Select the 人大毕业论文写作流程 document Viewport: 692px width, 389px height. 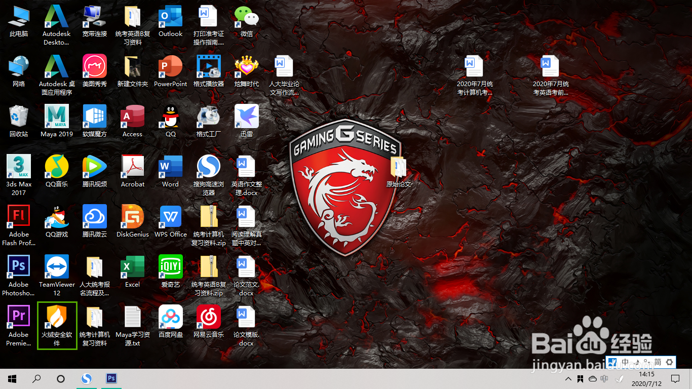(x=284, y=75)
